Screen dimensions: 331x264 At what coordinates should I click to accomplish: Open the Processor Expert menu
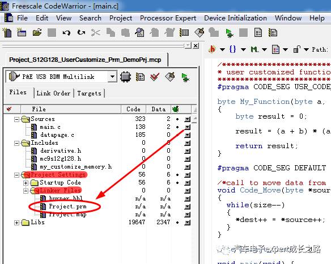[x=168, y=18]
